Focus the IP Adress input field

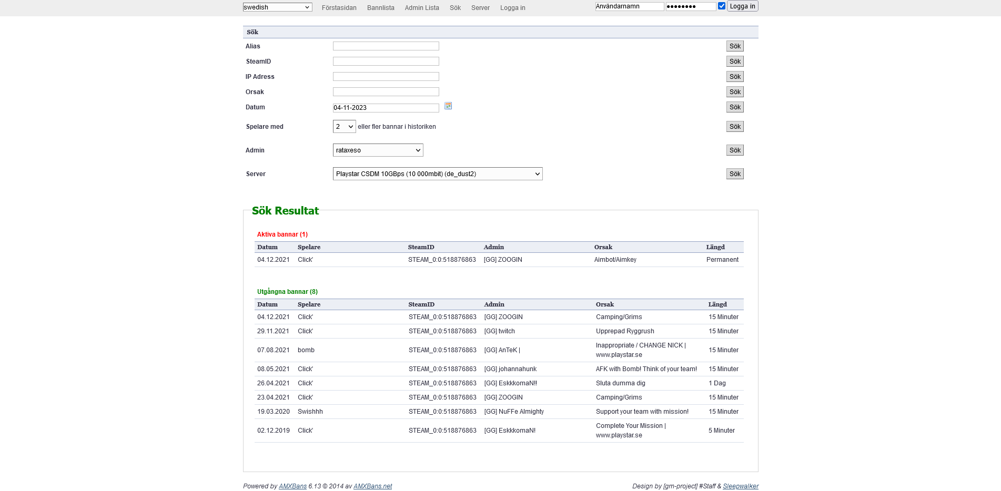(x=386, y=77)
